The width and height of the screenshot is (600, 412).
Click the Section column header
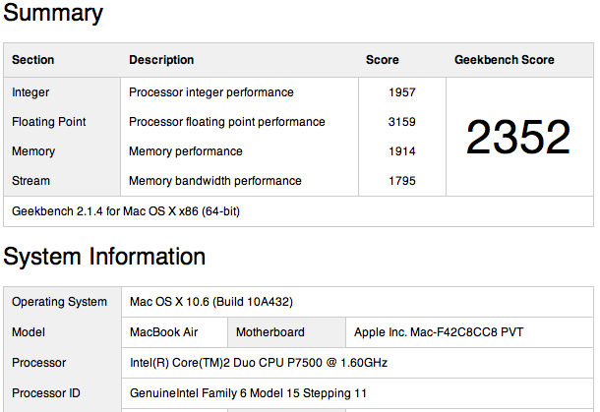click(33, 60)
